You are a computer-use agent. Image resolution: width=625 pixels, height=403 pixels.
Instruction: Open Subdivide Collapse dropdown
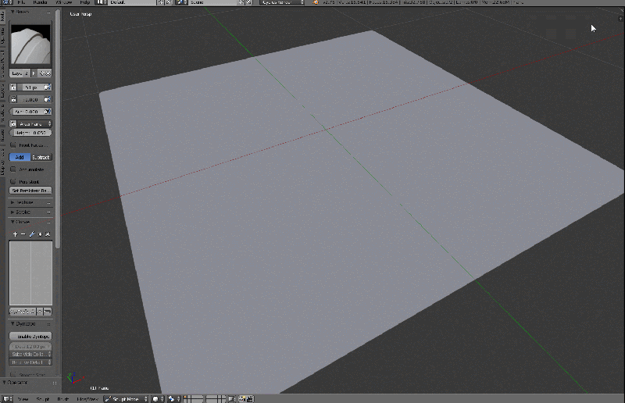[x=30, y=354]
